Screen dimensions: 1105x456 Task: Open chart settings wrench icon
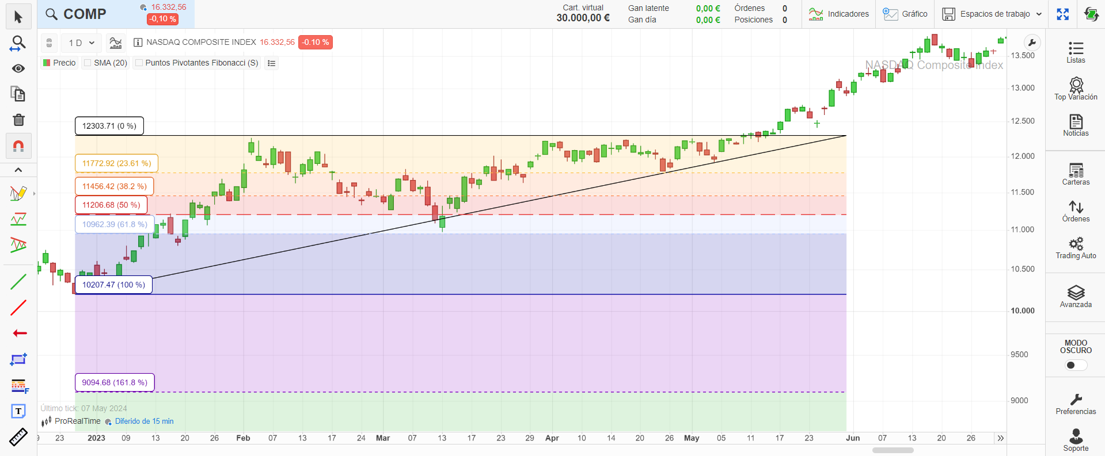click(1032, 43)
